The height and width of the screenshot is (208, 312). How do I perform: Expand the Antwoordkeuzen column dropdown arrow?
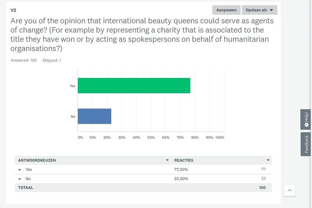click(167, 160)
